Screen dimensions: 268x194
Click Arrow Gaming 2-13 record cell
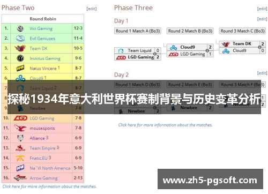(78, 178)
